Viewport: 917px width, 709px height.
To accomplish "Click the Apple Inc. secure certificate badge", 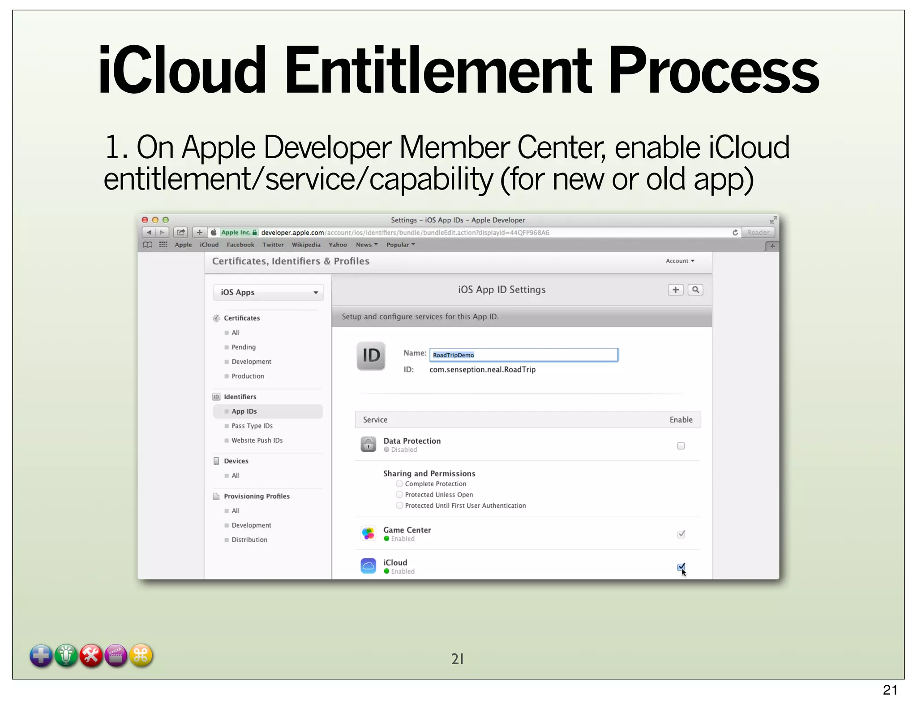I will pyautogui.click(x=239, y=232).
